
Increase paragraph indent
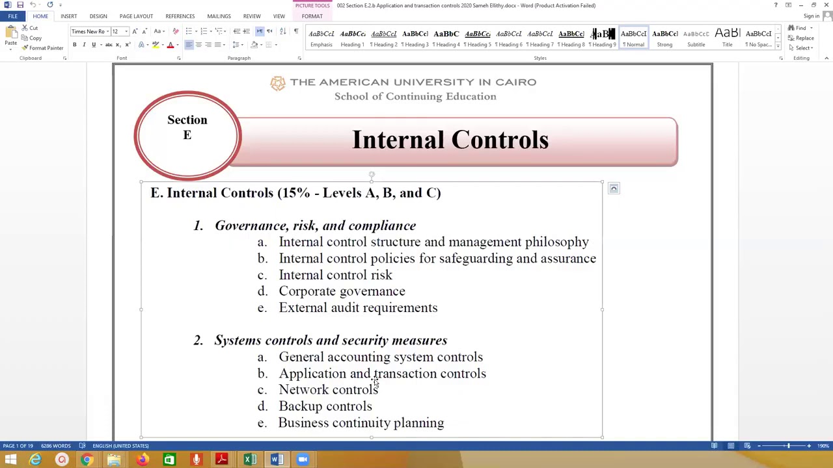click(246, 31)
